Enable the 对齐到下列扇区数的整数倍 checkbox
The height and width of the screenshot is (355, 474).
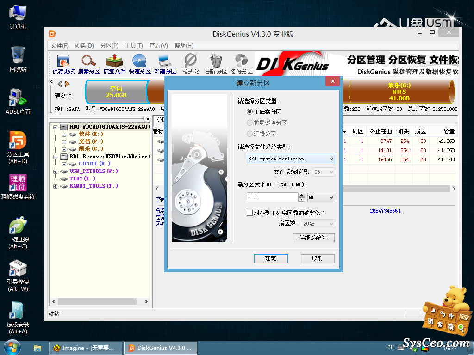249,213
